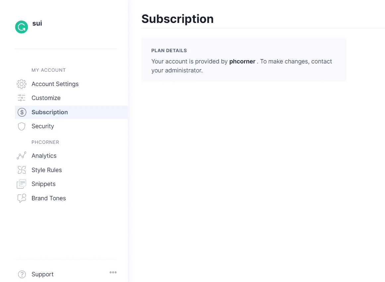Open the three-dot more options menu
This screenshot has width=385, height=282.
[113, 272]
